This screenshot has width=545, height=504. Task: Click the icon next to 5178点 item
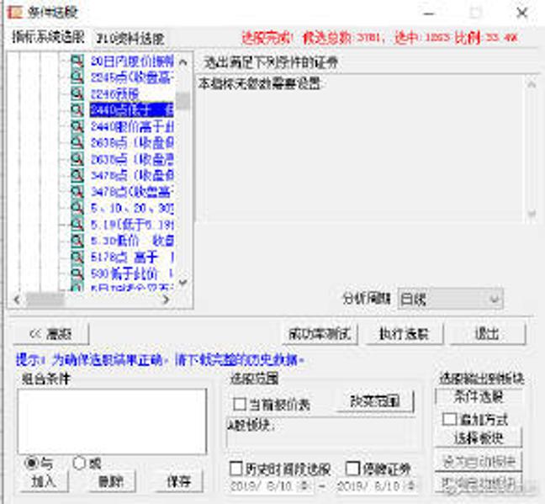click(x=77, y=257)
